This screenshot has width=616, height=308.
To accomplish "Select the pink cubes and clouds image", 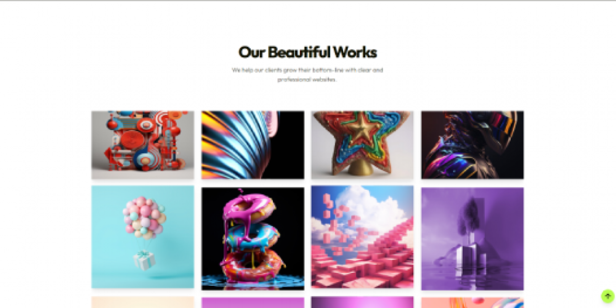I will pyautogui.click(x=362, y=237).
